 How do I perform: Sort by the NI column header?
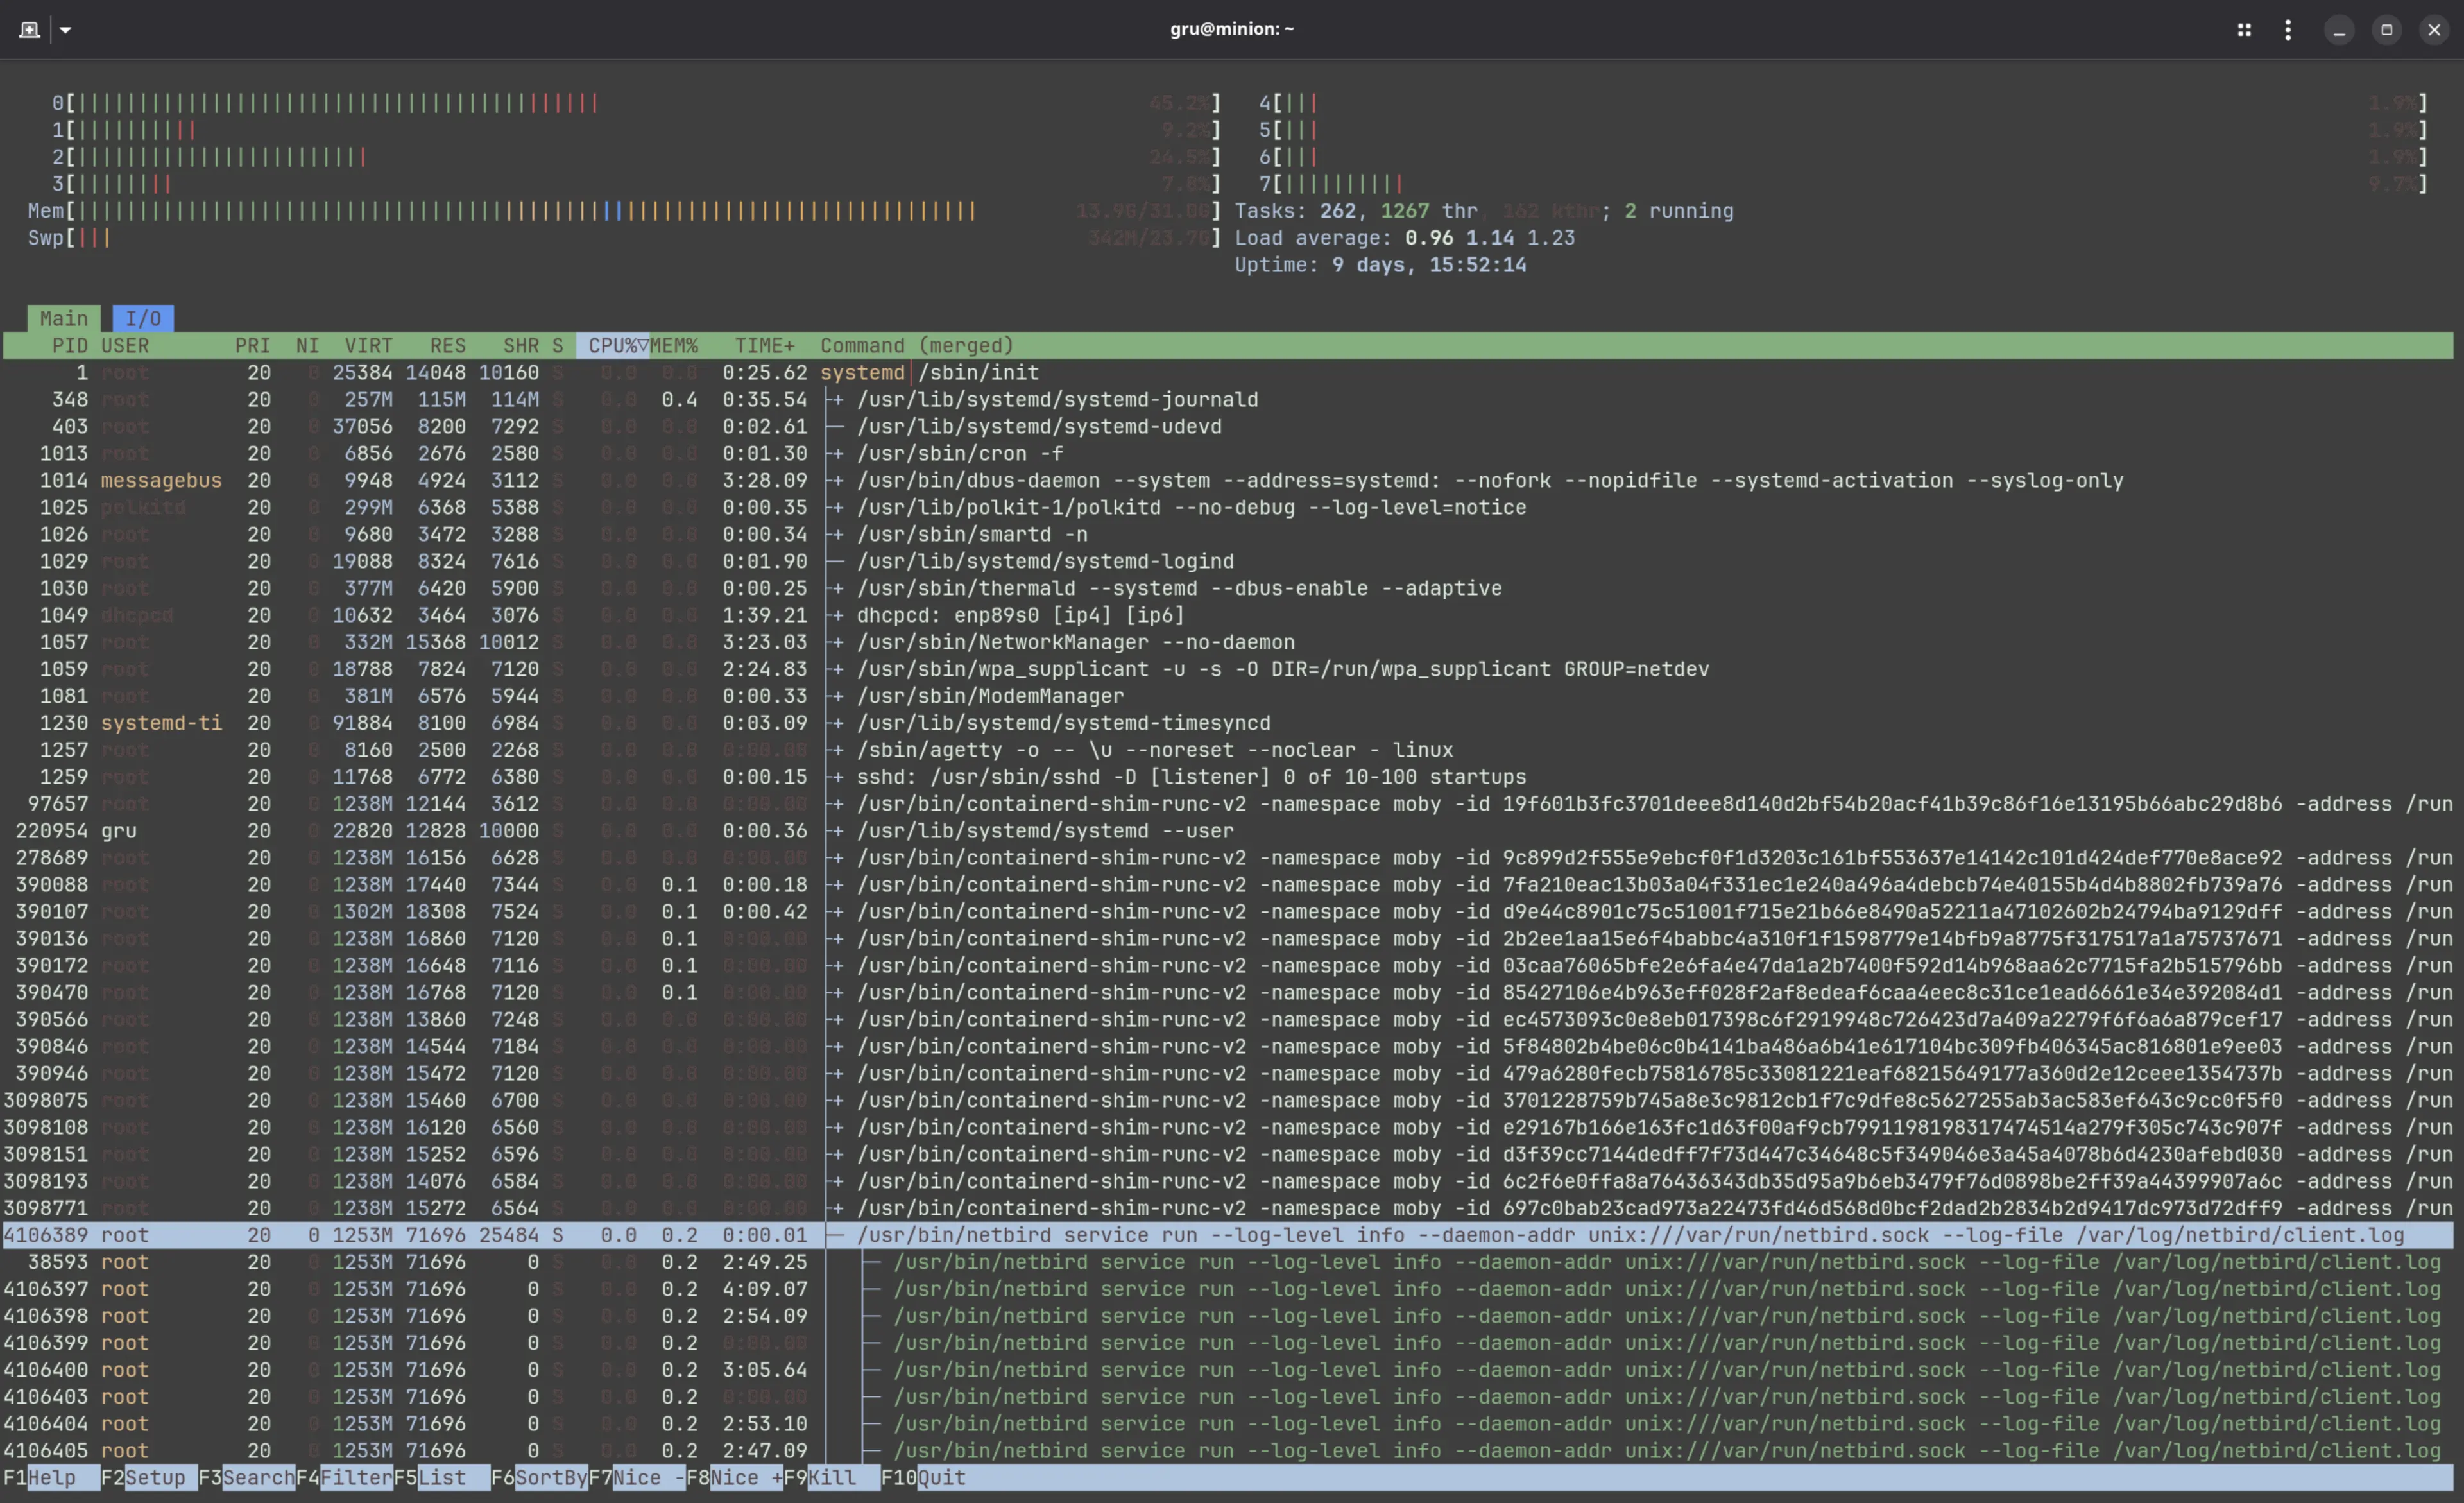tap(308, 346)
